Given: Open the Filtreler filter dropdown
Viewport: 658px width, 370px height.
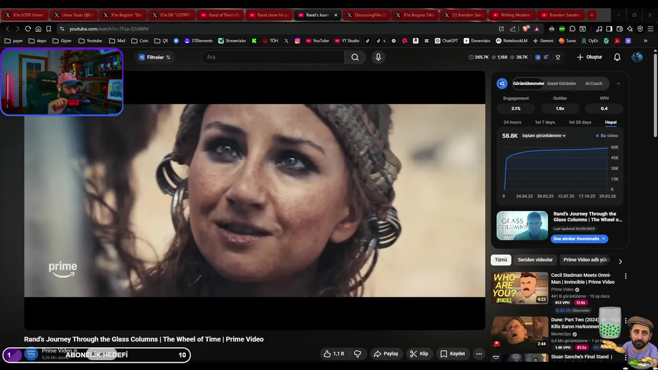Looking at the screenshot, I should coord(155,57).
